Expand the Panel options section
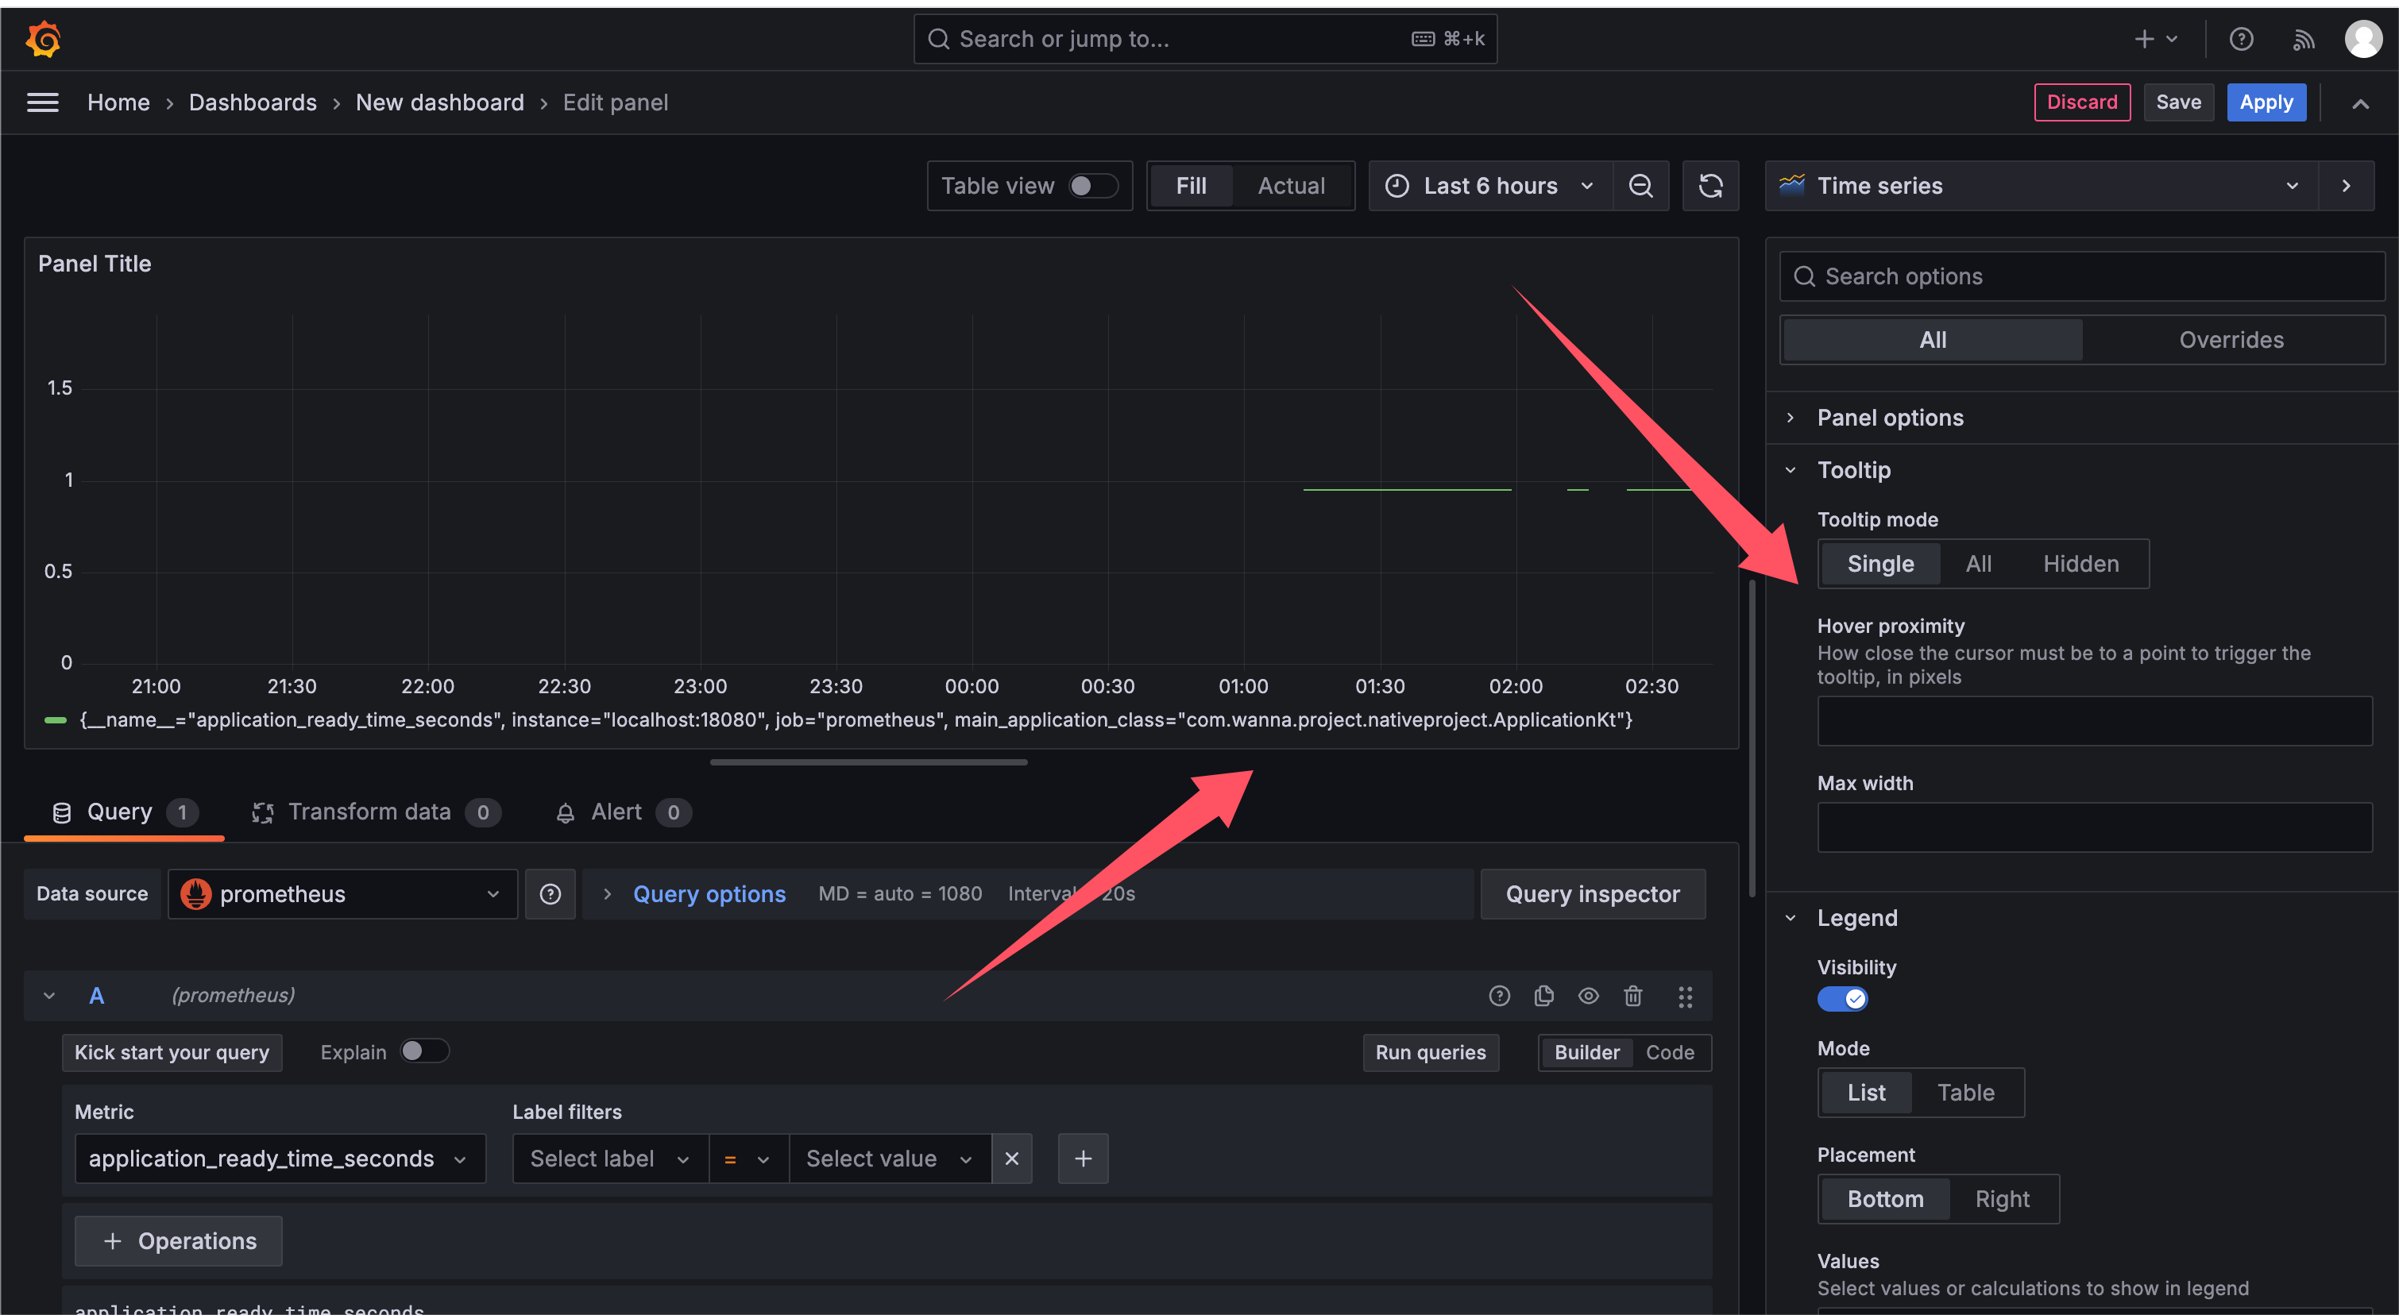The height and width of the screenshot is (1315, 2399). pyautogui.click(x=1891, y=418)
